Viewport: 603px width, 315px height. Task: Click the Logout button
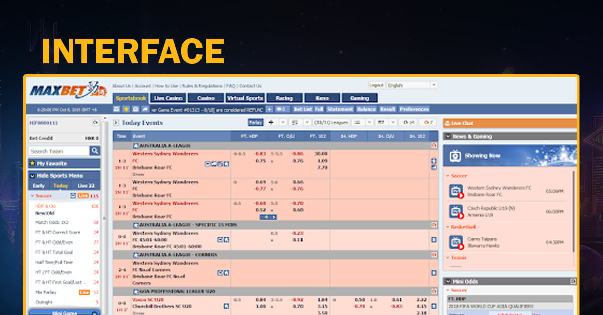pyautogui.click(x=376, y=85)
